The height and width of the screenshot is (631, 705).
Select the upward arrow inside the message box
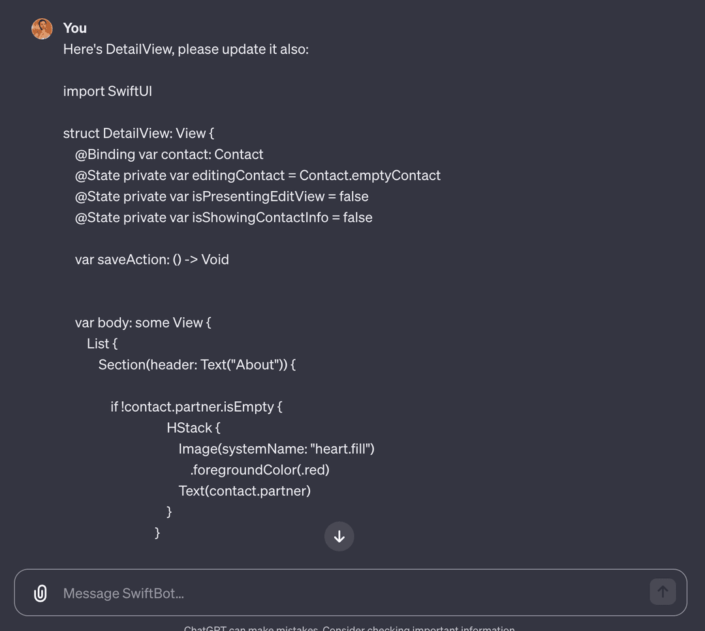click(x=663, y=591)
